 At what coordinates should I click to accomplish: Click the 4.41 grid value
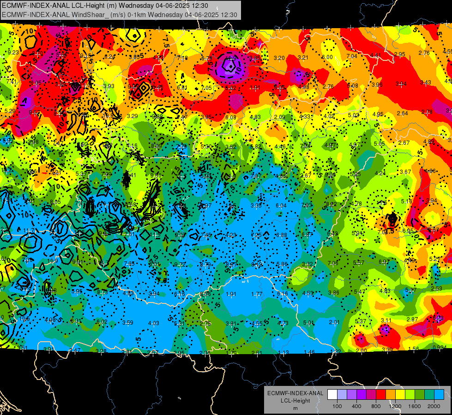point(376,55)
